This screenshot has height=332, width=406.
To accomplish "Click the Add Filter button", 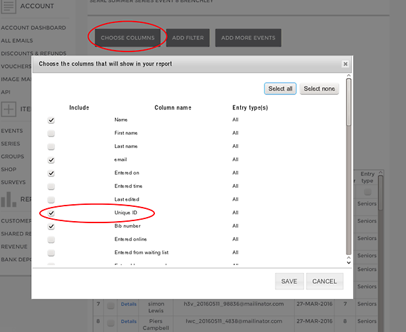I will pyautogui.click(x=188, y=38).
